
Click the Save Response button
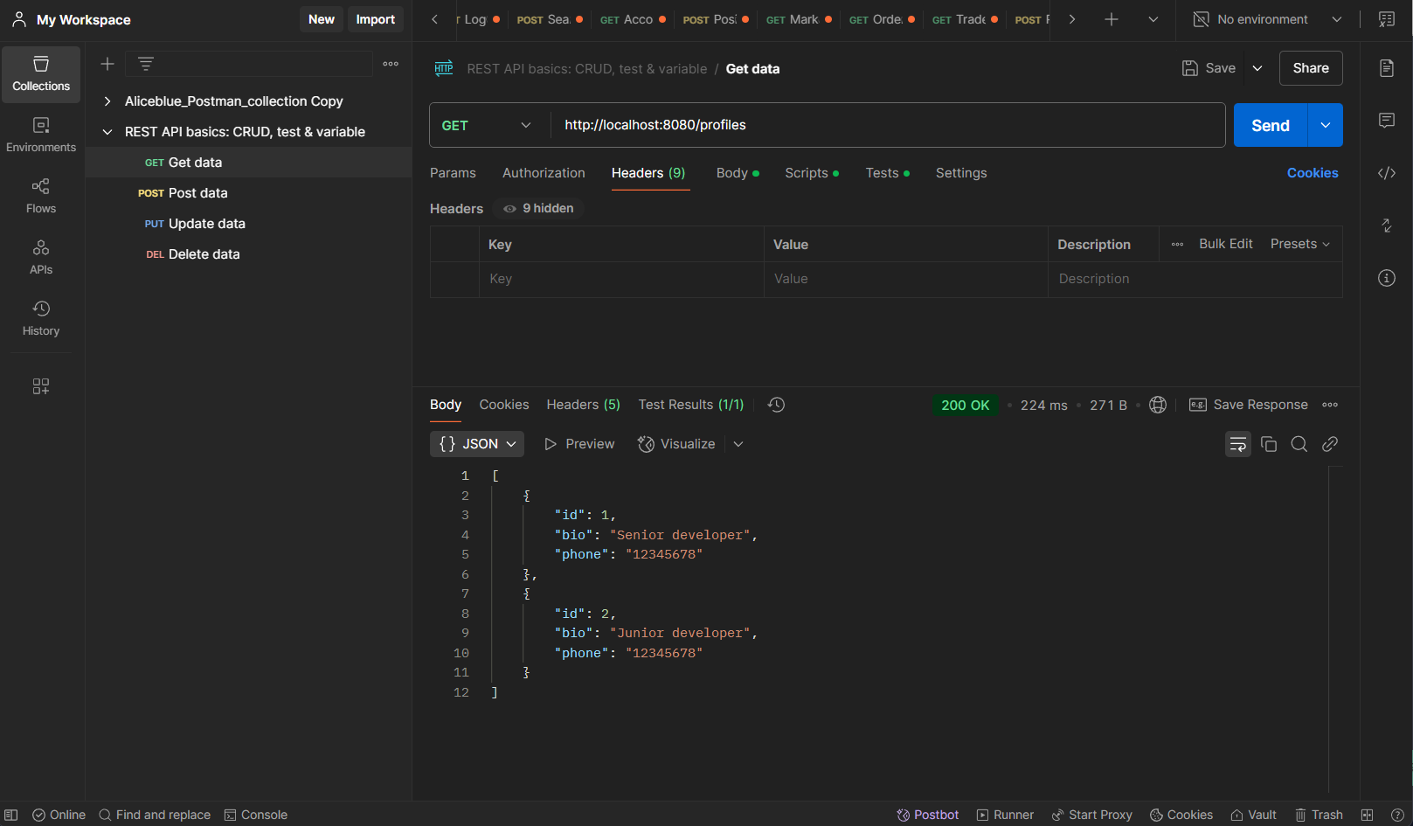pos(1249,405)
